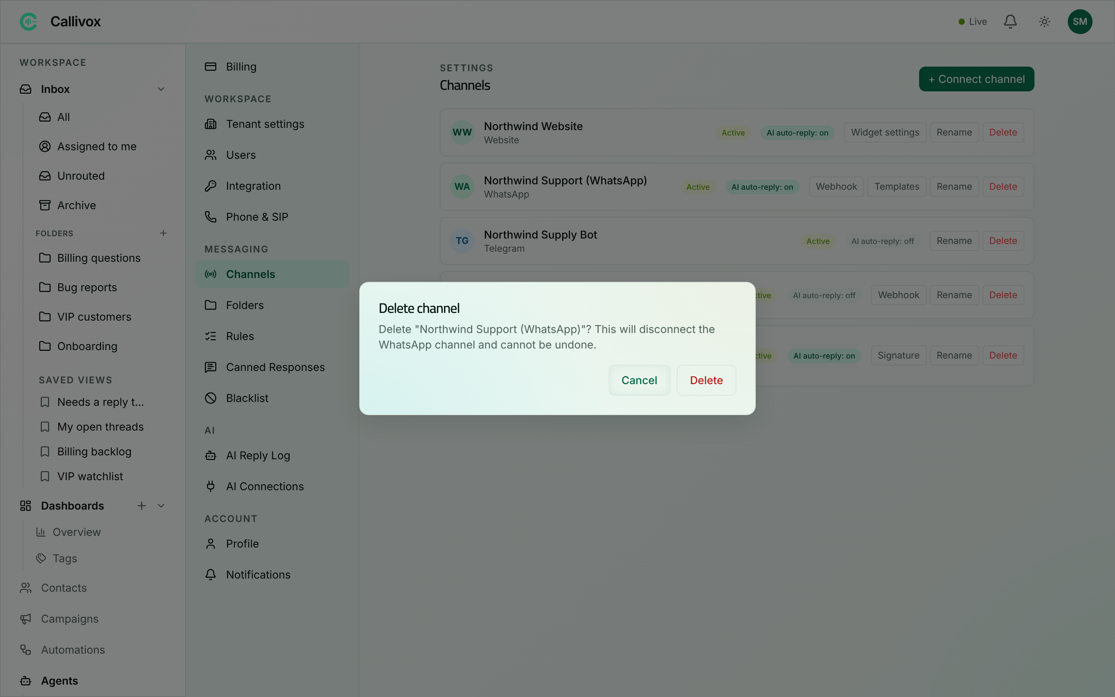Viewport: 1115px width, 697px height.
Task: Open Canned Responses settings
Action: (x=272, y=367)
